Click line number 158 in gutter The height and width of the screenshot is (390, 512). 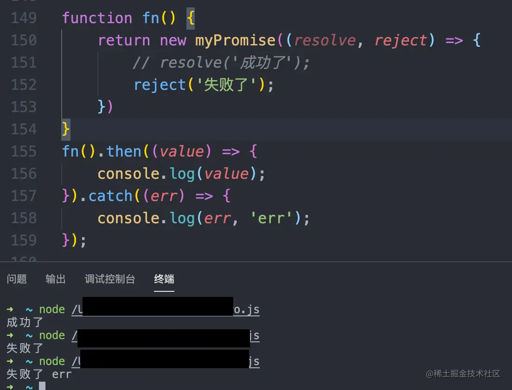24,218
